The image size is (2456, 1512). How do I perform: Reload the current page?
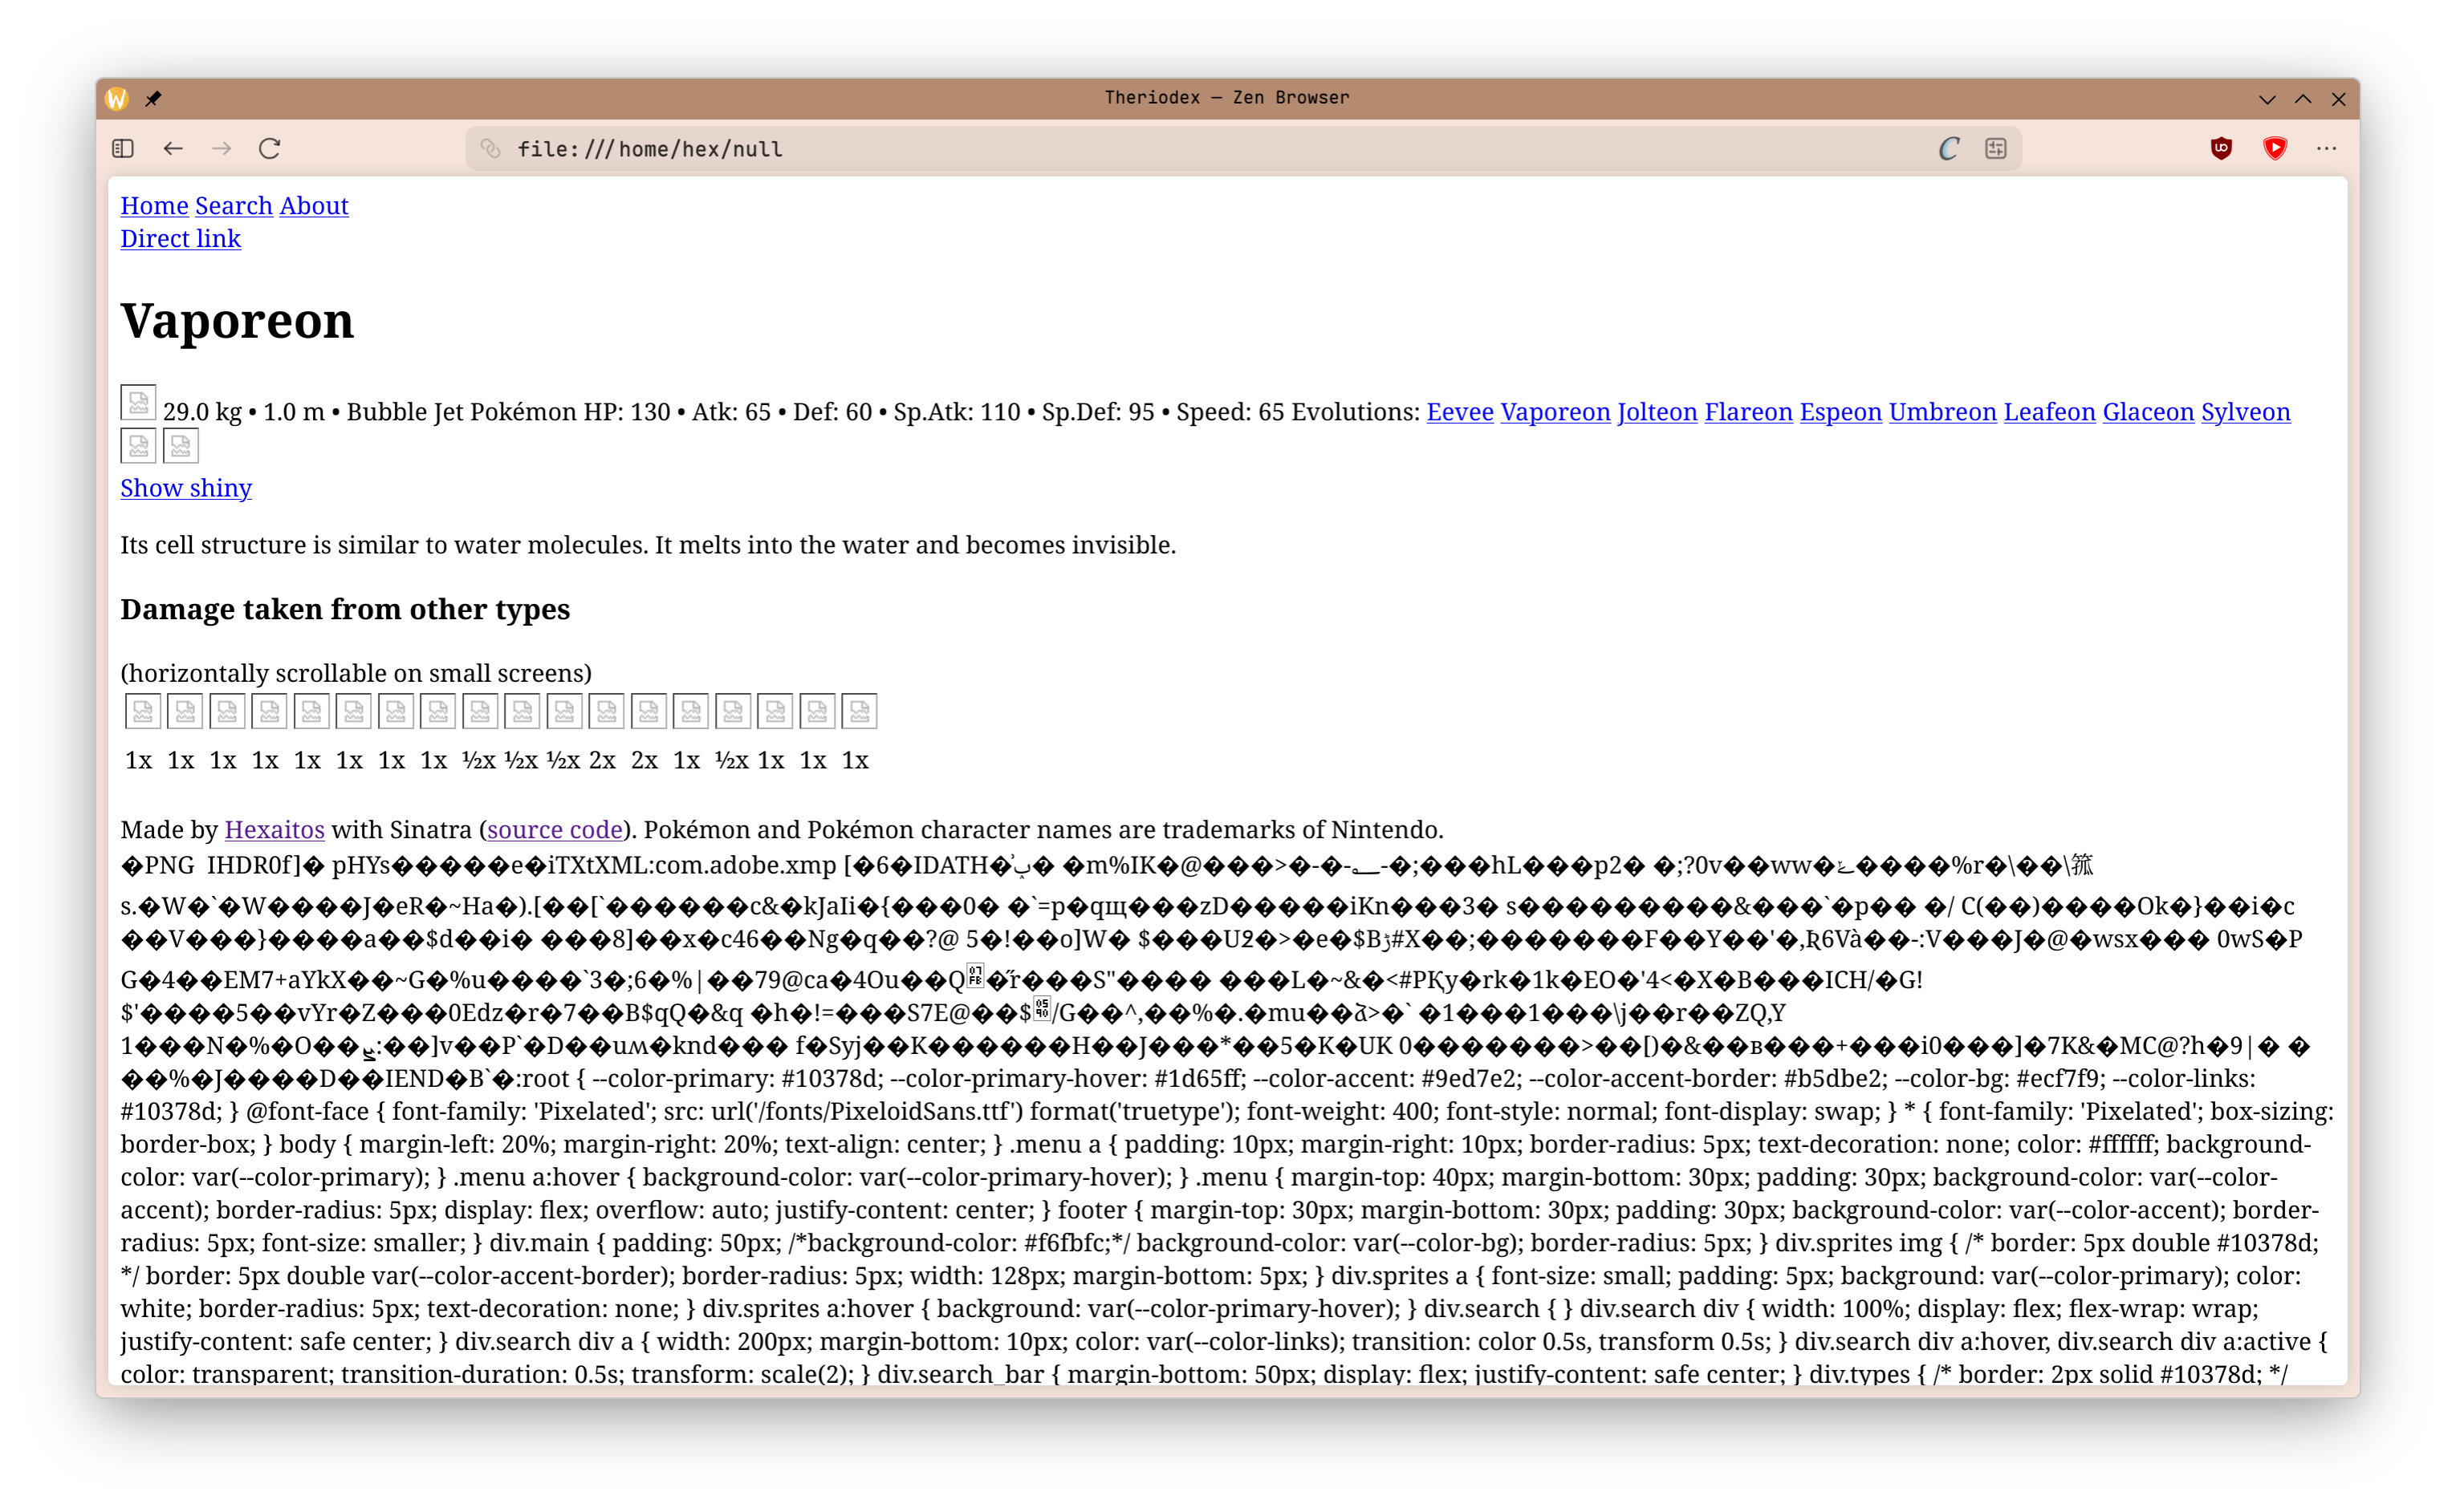270,148
